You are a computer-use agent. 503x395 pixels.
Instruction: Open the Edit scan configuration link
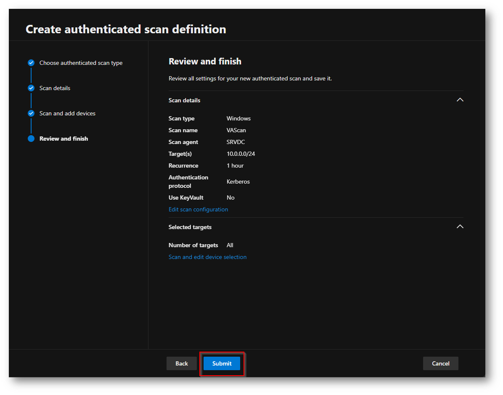198,209
